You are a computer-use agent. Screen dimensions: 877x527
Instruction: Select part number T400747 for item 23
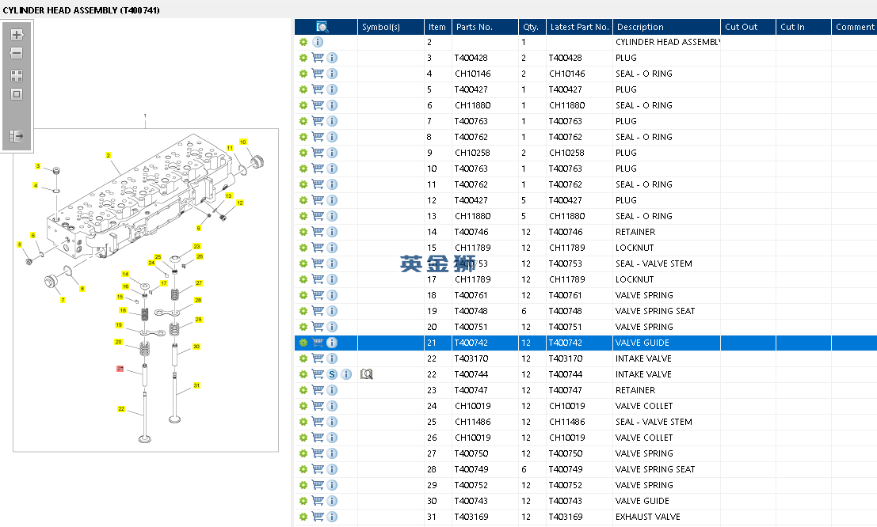coord(471,390)
